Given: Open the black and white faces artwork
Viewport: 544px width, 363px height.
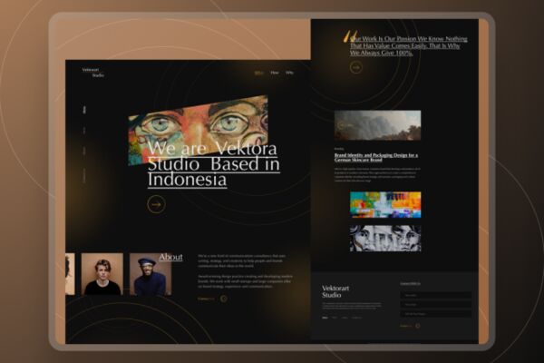Looking at the screenshot, I should click(x=385, y=239).
